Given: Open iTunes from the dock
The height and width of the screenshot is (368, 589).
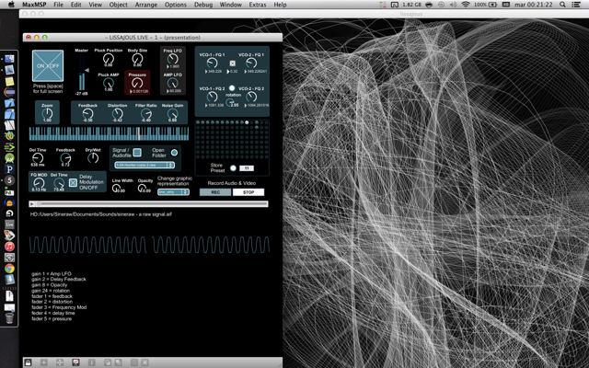Looking at the screenshot, I should coord(9,247).
